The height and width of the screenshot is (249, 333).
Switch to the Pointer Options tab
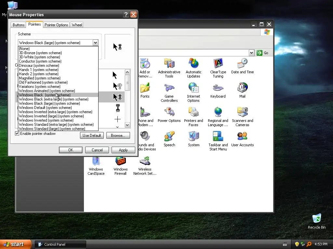click(x=56, y=25)
